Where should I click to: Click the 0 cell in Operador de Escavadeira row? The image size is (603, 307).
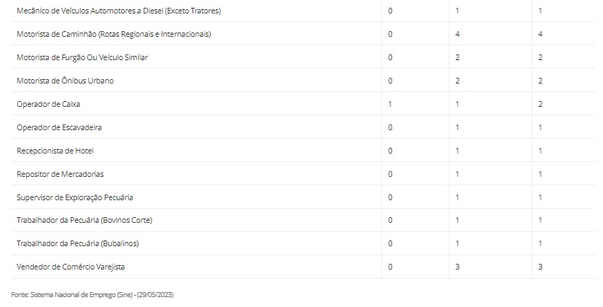[x=390, y=127]
